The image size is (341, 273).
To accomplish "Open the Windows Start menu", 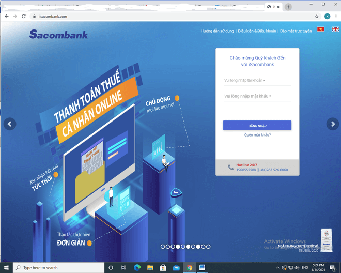I will (x=6, y=267).
